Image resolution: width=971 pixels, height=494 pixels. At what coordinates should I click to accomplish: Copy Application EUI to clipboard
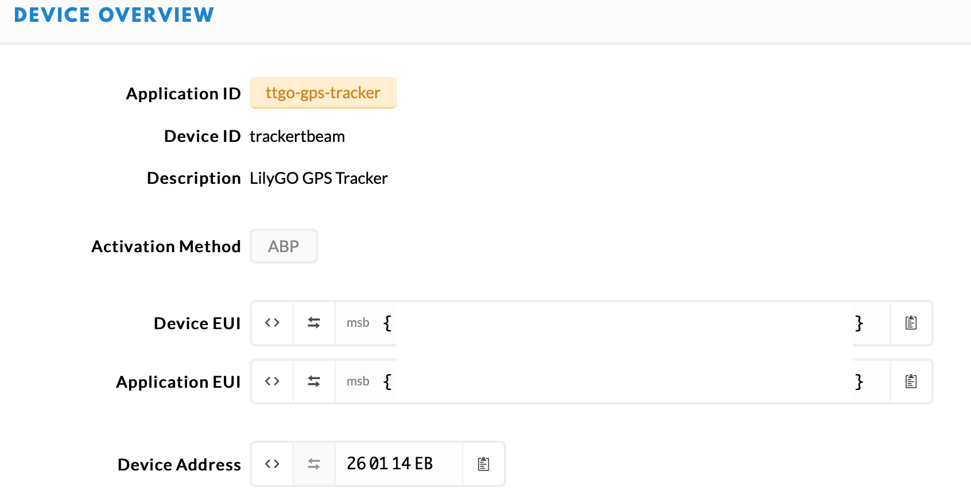click(911, 381)
